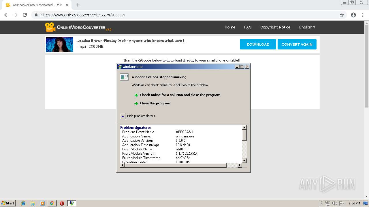The width and height of the screenshot is (369, 207).
Task: View site security info via the lock icon
Action: 36,15
